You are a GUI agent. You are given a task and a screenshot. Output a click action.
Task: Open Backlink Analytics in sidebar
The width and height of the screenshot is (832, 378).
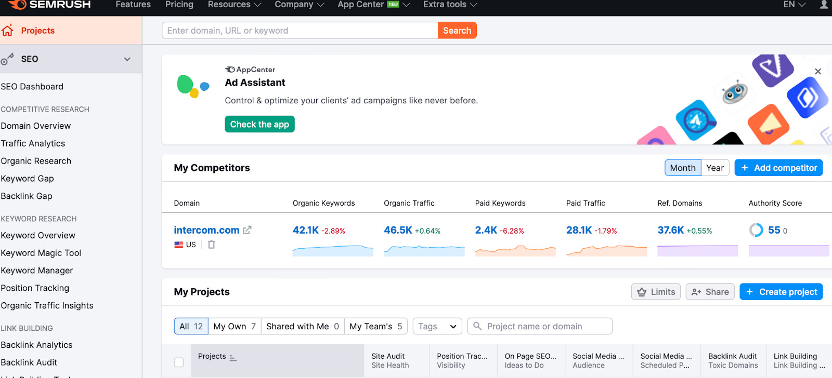(x=36, y=345)
